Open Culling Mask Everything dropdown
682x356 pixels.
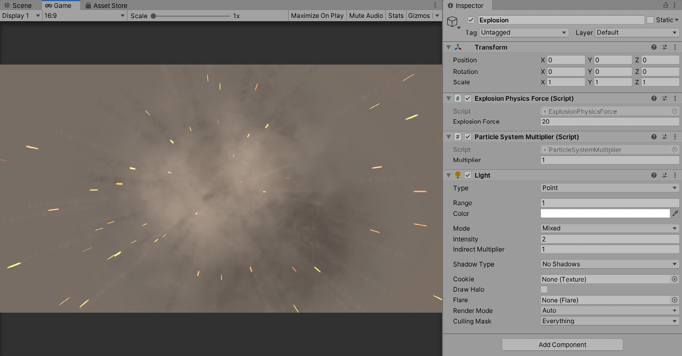(610, 321)
